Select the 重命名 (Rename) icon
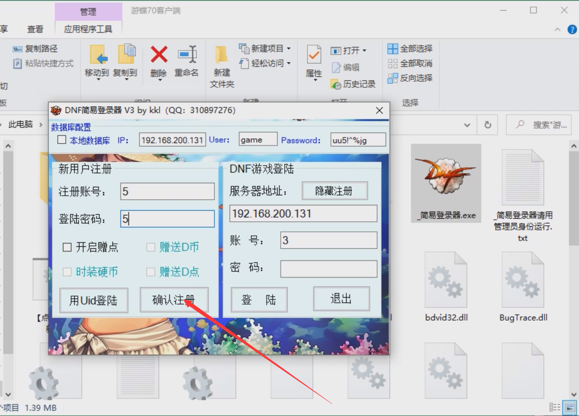 186,55
